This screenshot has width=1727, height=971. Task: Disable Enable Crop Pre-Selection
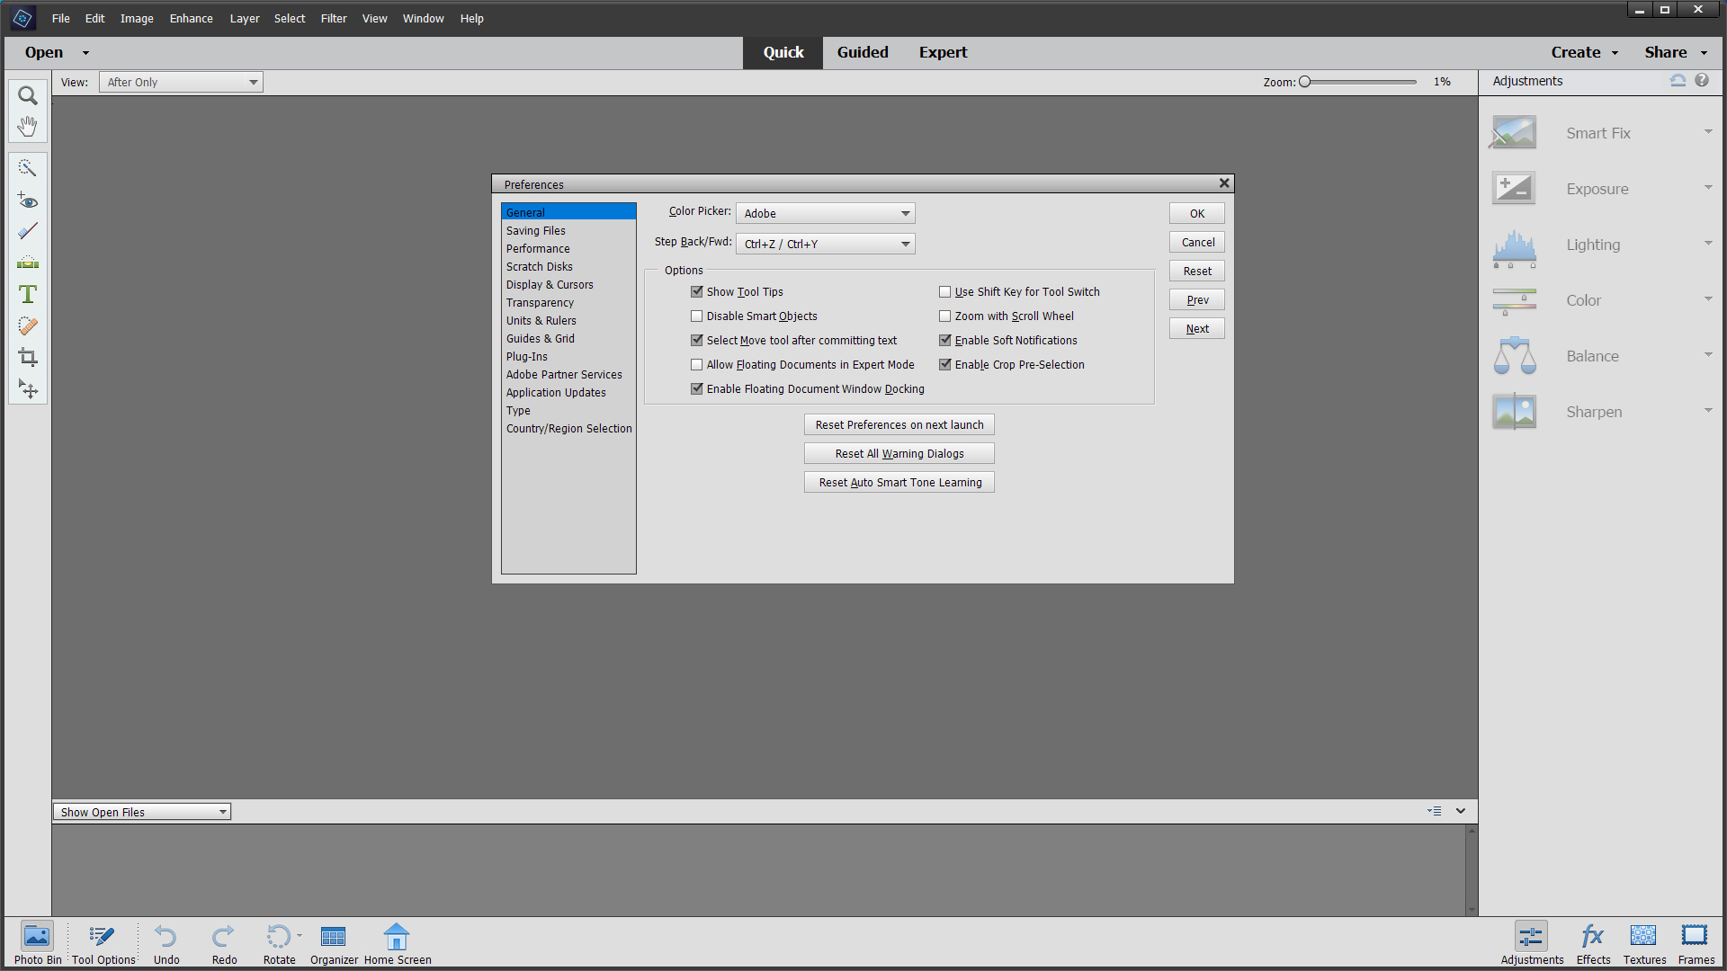click(x=945, y=364)
